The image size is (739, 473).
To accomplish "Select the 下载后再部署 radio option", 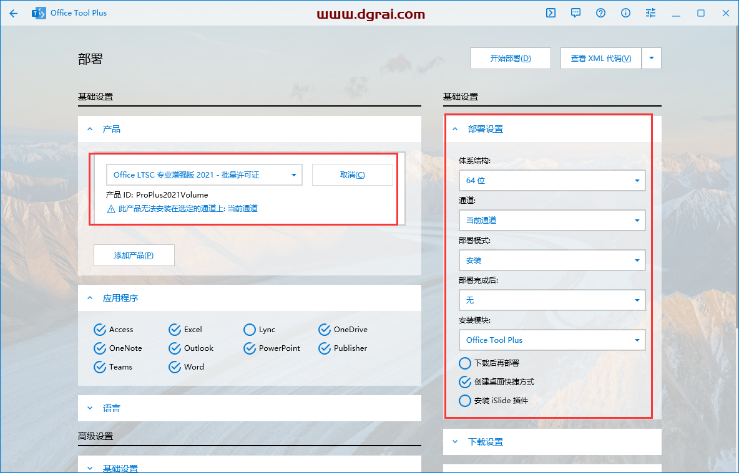I will tap(464, 363).
